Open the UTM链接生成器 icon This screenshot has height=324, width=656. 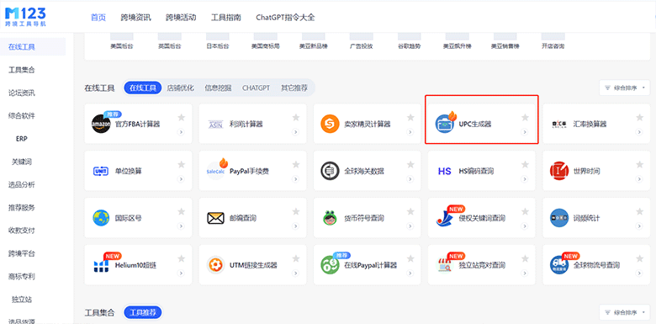pos(216,265)
